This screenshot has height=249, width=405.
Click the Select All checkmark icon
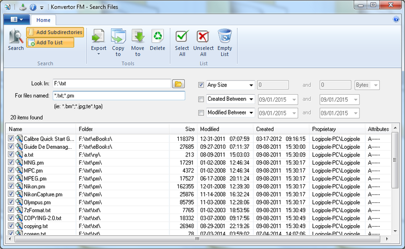pyautogui.click(x=182, y=36)
